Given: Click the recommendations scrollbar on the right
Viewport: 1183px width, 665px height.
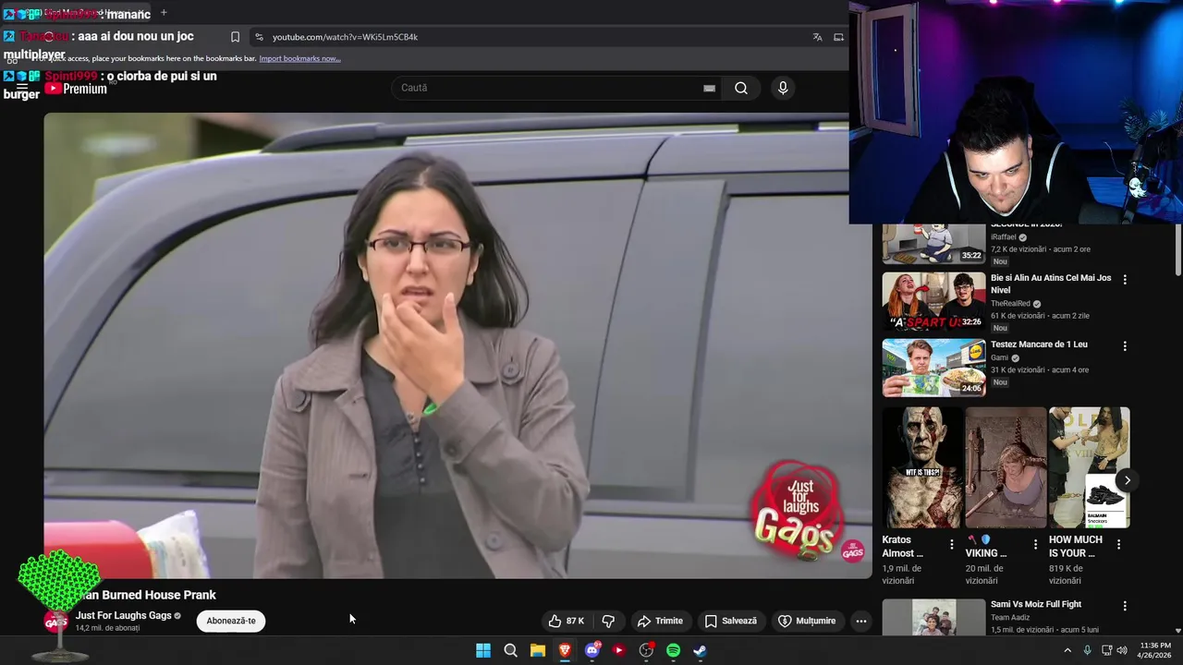Looking at the screenshot, I should pos(1177,249).
